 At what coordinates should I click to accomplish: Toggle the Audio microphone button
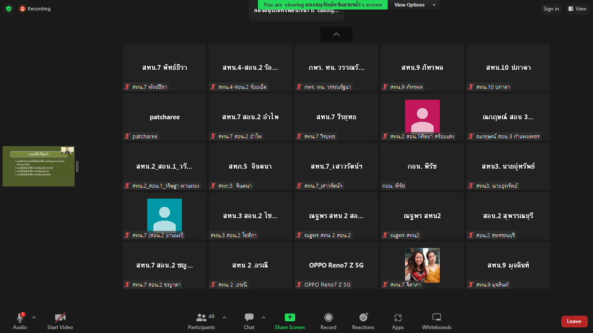(x=20, y=321)
